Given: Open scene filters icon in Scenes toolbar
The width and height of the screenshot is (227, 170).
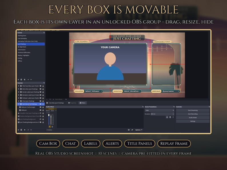Looking at the screenshot, I should click(x=25, y=80).
